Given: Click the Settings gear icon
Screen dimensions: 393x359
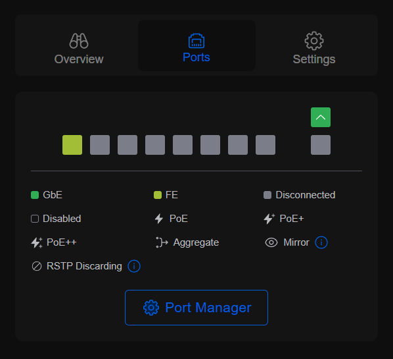Looking at the screenshot, I should 314,41.
